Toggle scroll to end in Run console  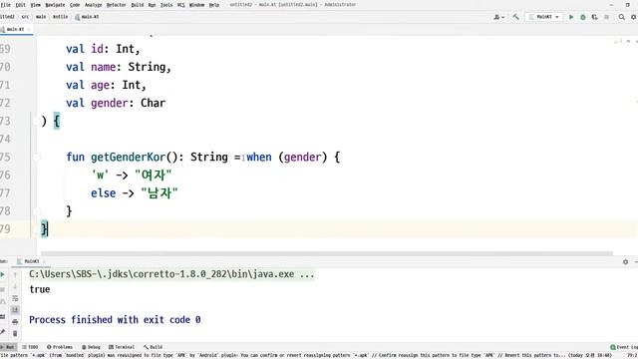tap(15, 310)
